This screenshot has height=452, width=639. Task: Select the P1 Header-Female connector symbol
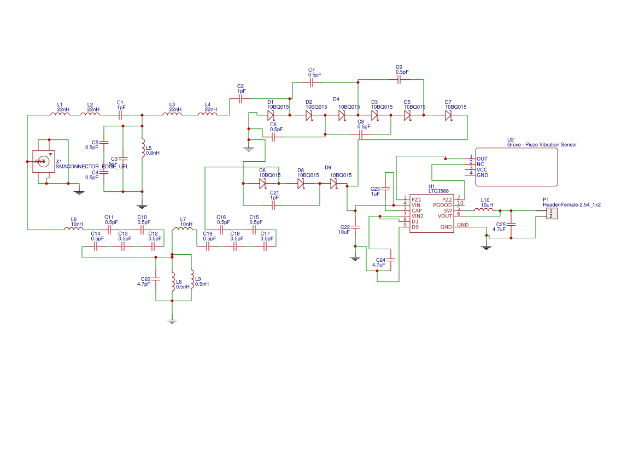(x=552, y=213)
